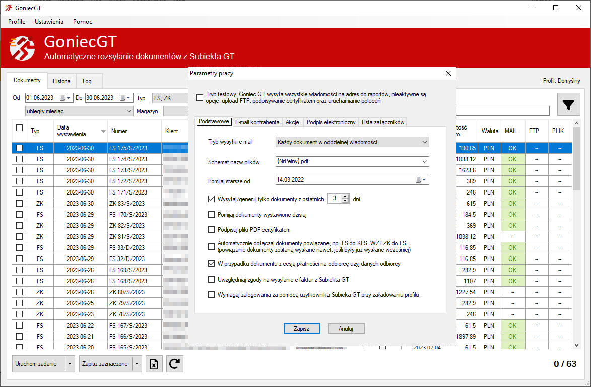Check Automatycznie dołączaj dokumenty powiązane
Viewport: 591px width, 387px height.
click(212, 247)
